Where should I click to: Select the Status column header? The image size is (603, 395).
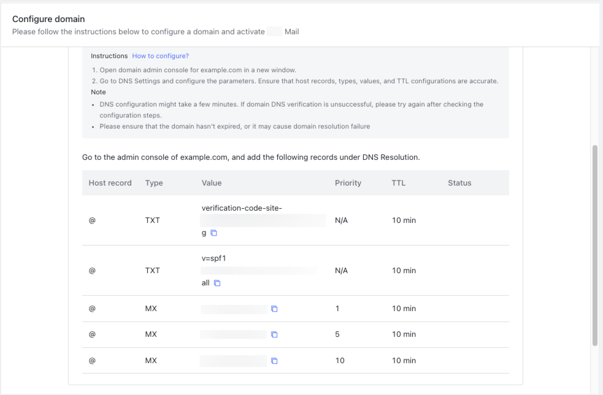pyautogui.click(x=459, y=182)
